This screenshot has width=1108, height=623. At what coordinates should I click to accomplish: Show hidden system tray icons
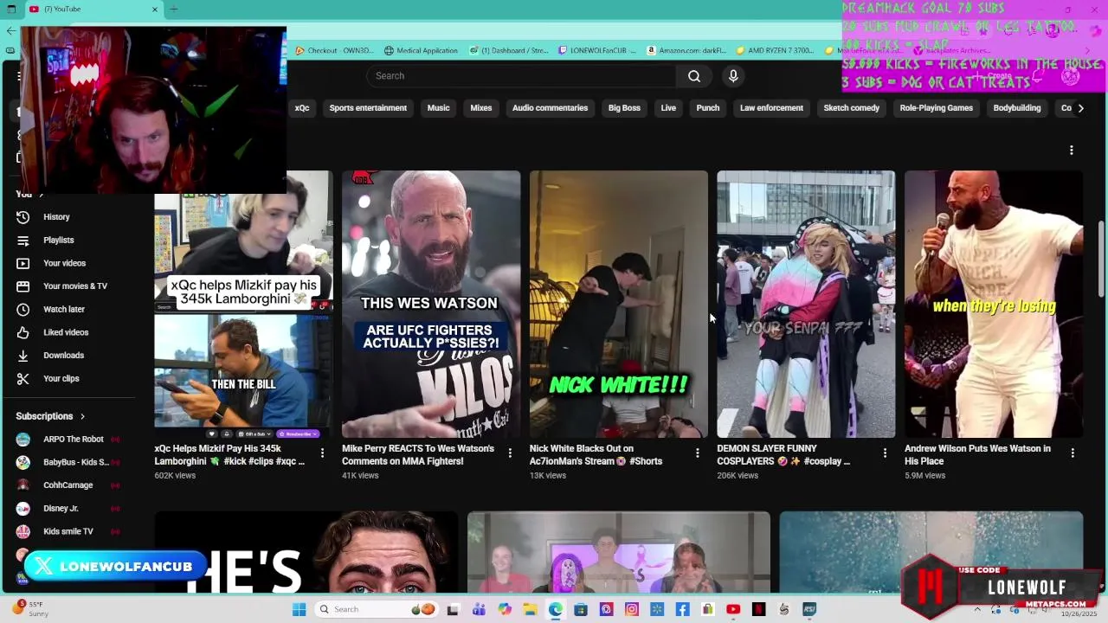(x=978, y=609)
